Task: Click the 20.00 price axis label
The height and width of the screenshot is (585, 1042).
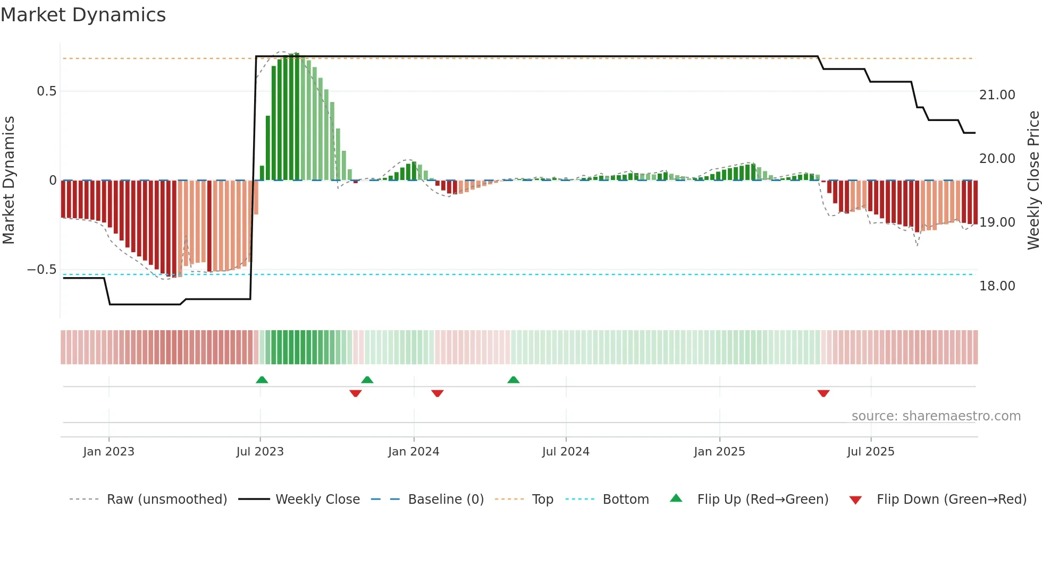Action: point(997,159)
